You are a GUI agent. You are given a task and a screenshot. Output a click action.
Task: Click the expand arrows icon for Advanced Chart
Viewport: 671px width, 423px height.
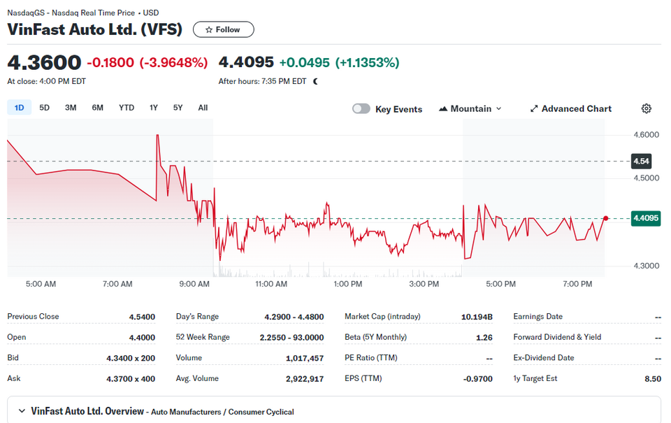(x=533, y=109)
